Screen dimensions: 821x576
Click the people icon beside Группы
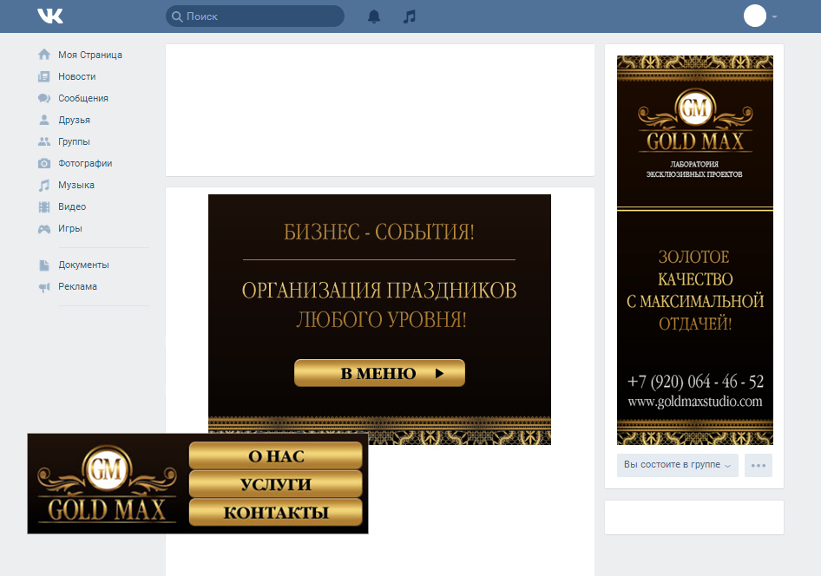44,141
